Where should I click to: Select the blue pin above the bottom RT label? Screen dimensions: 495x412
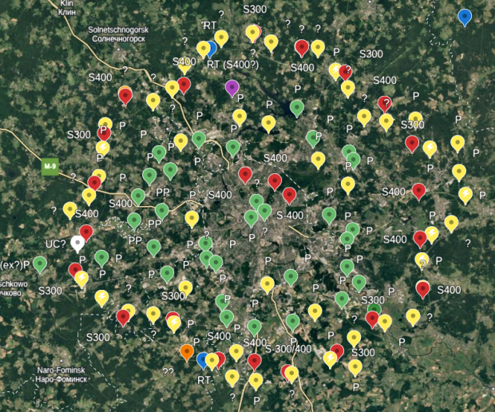coord(203,359)
